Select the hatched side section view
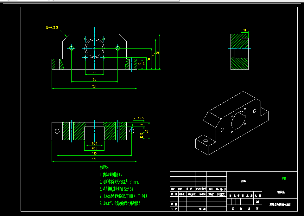Screen dimensions: 304x216 (239, 52)
